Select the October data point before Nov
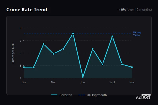 tap(122, 64)
